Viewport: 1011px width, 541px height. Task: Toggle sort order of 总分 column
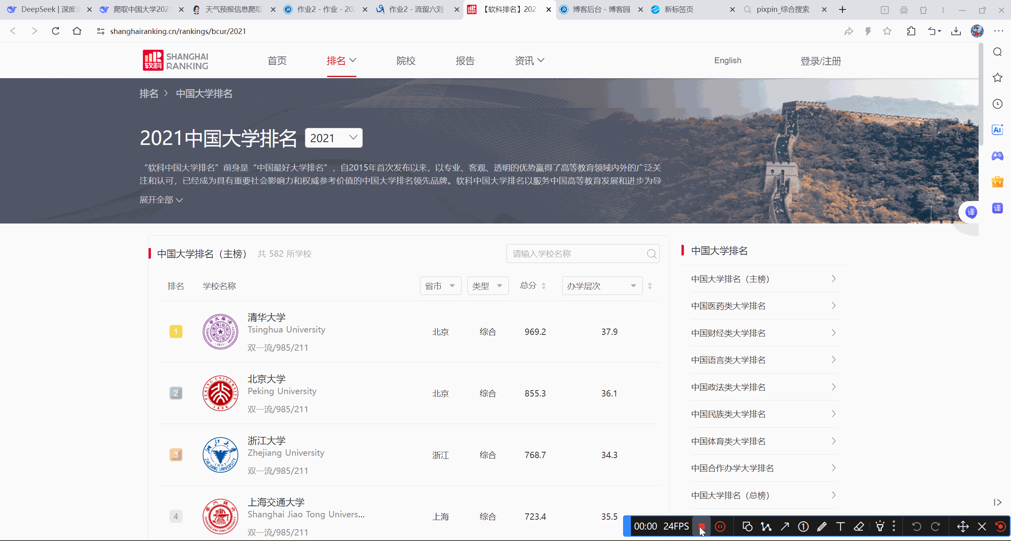click(543, 286)
